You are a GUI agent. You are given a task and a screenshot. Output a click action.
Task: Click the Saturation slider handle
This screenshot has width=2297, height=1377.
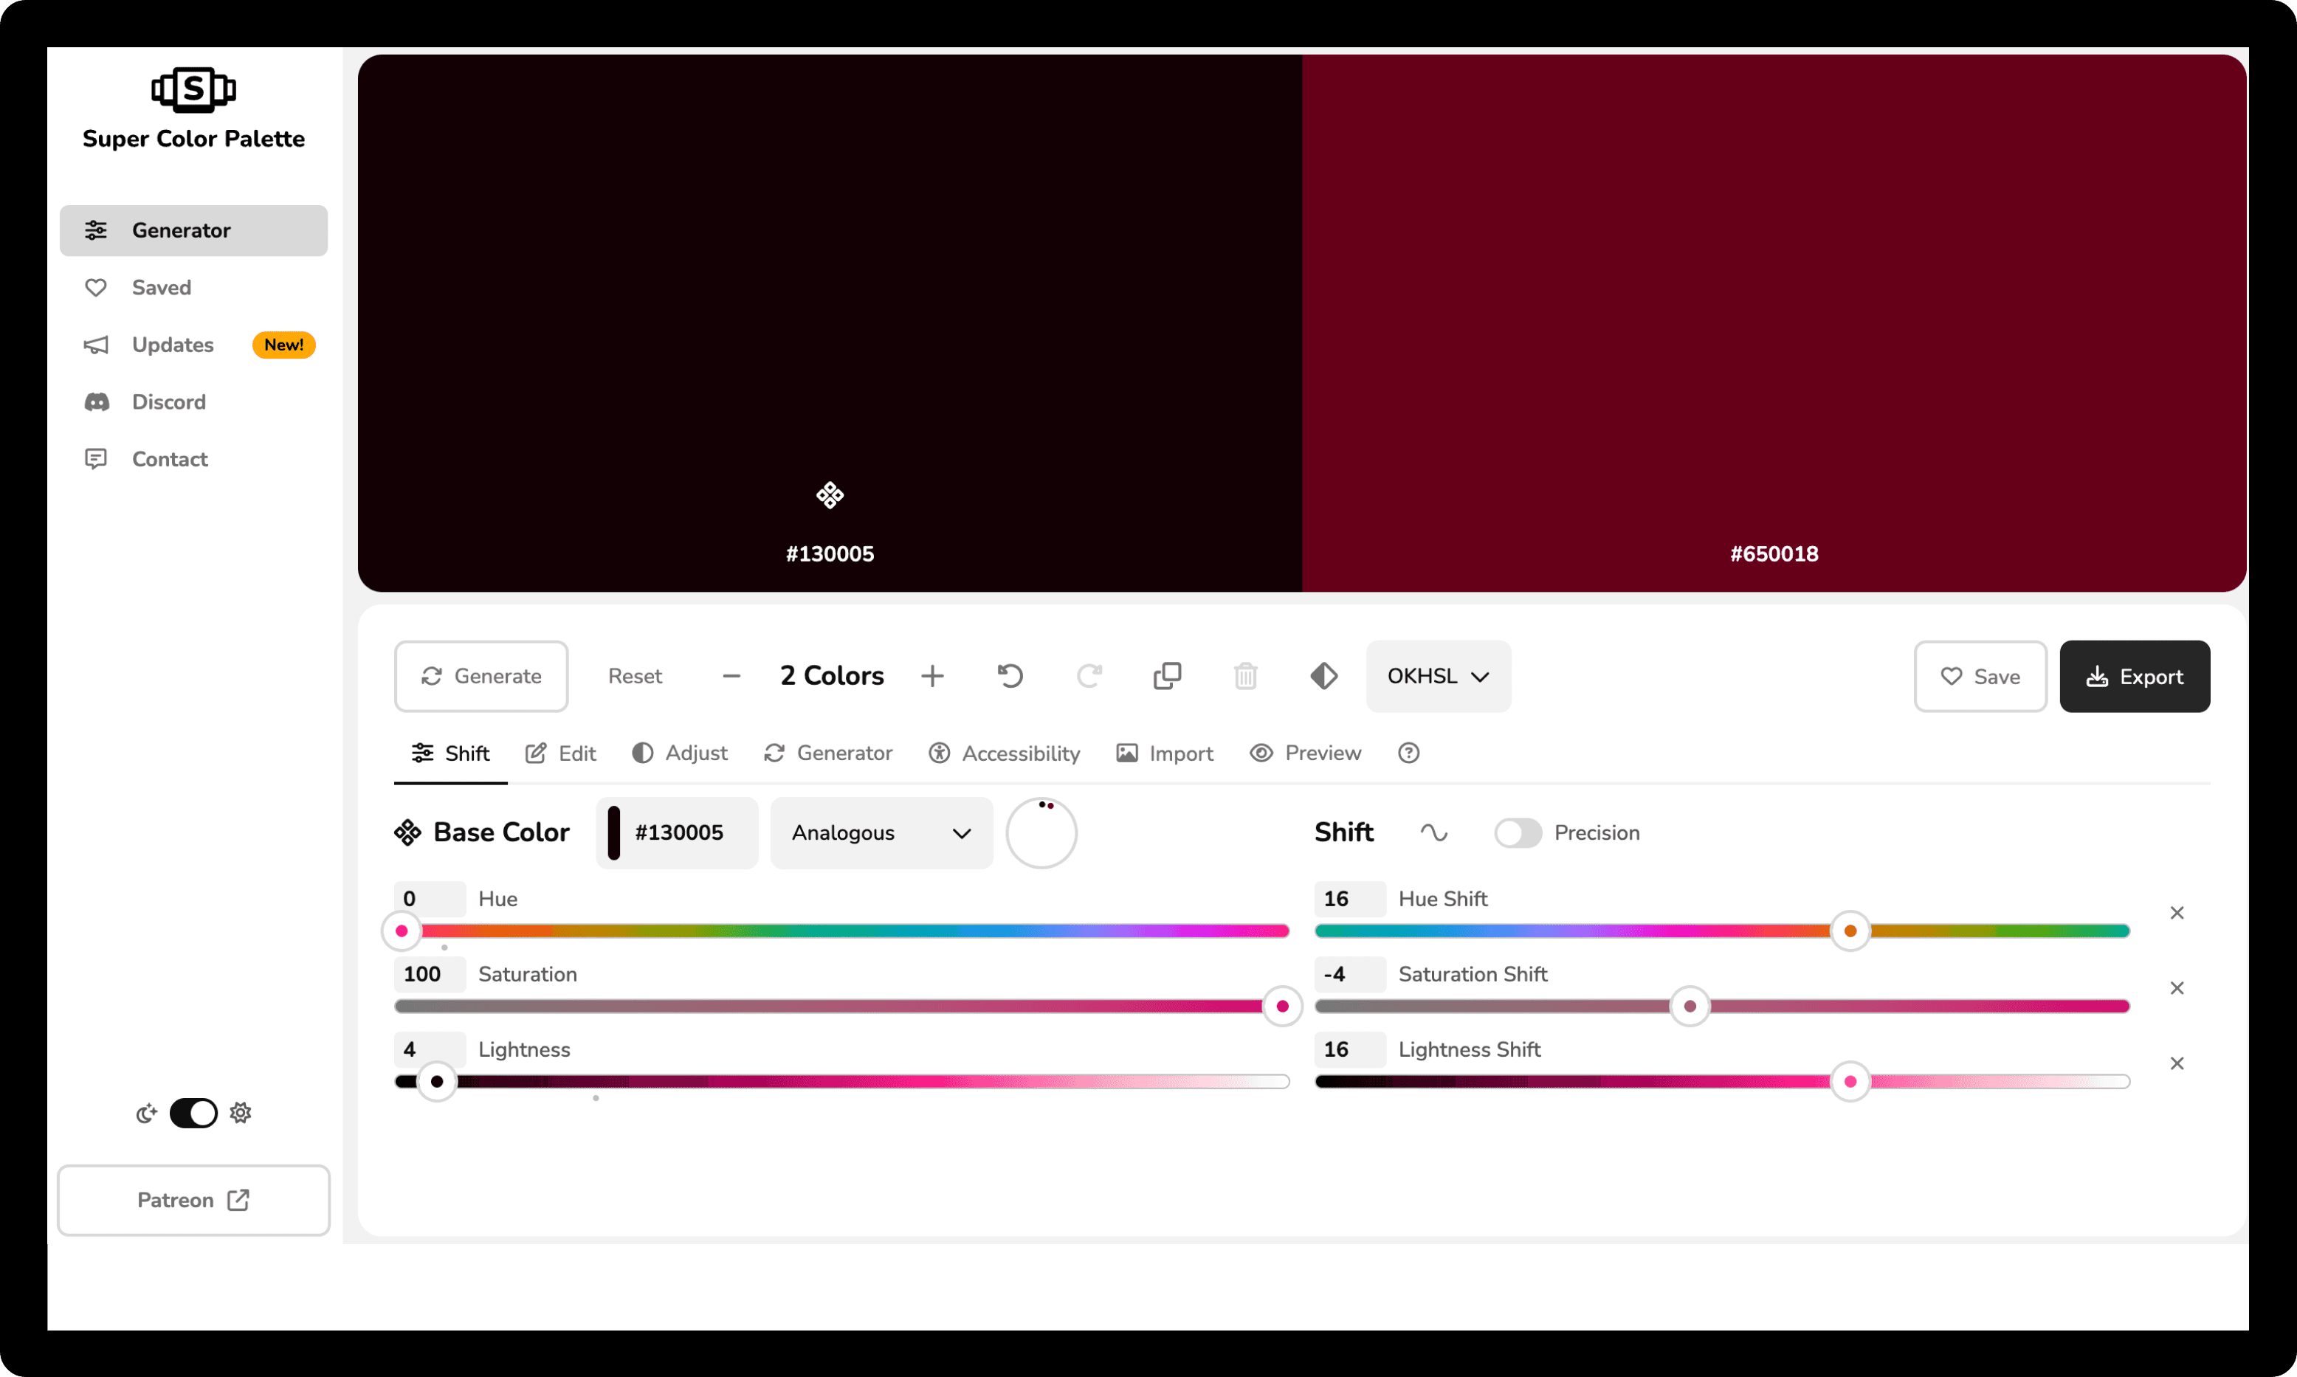pos(1283,1006)
